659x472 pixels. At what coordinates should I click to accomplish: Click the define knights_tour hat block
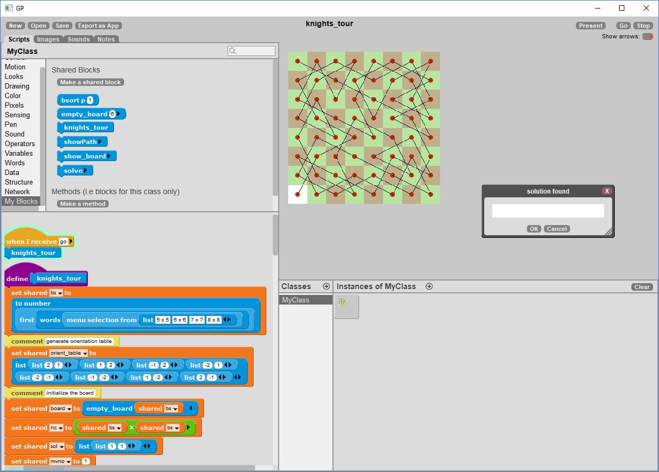(45, 276)
